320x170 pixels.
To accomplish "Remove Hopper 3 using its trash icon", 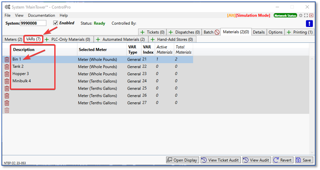I will [x=7, y=74].
